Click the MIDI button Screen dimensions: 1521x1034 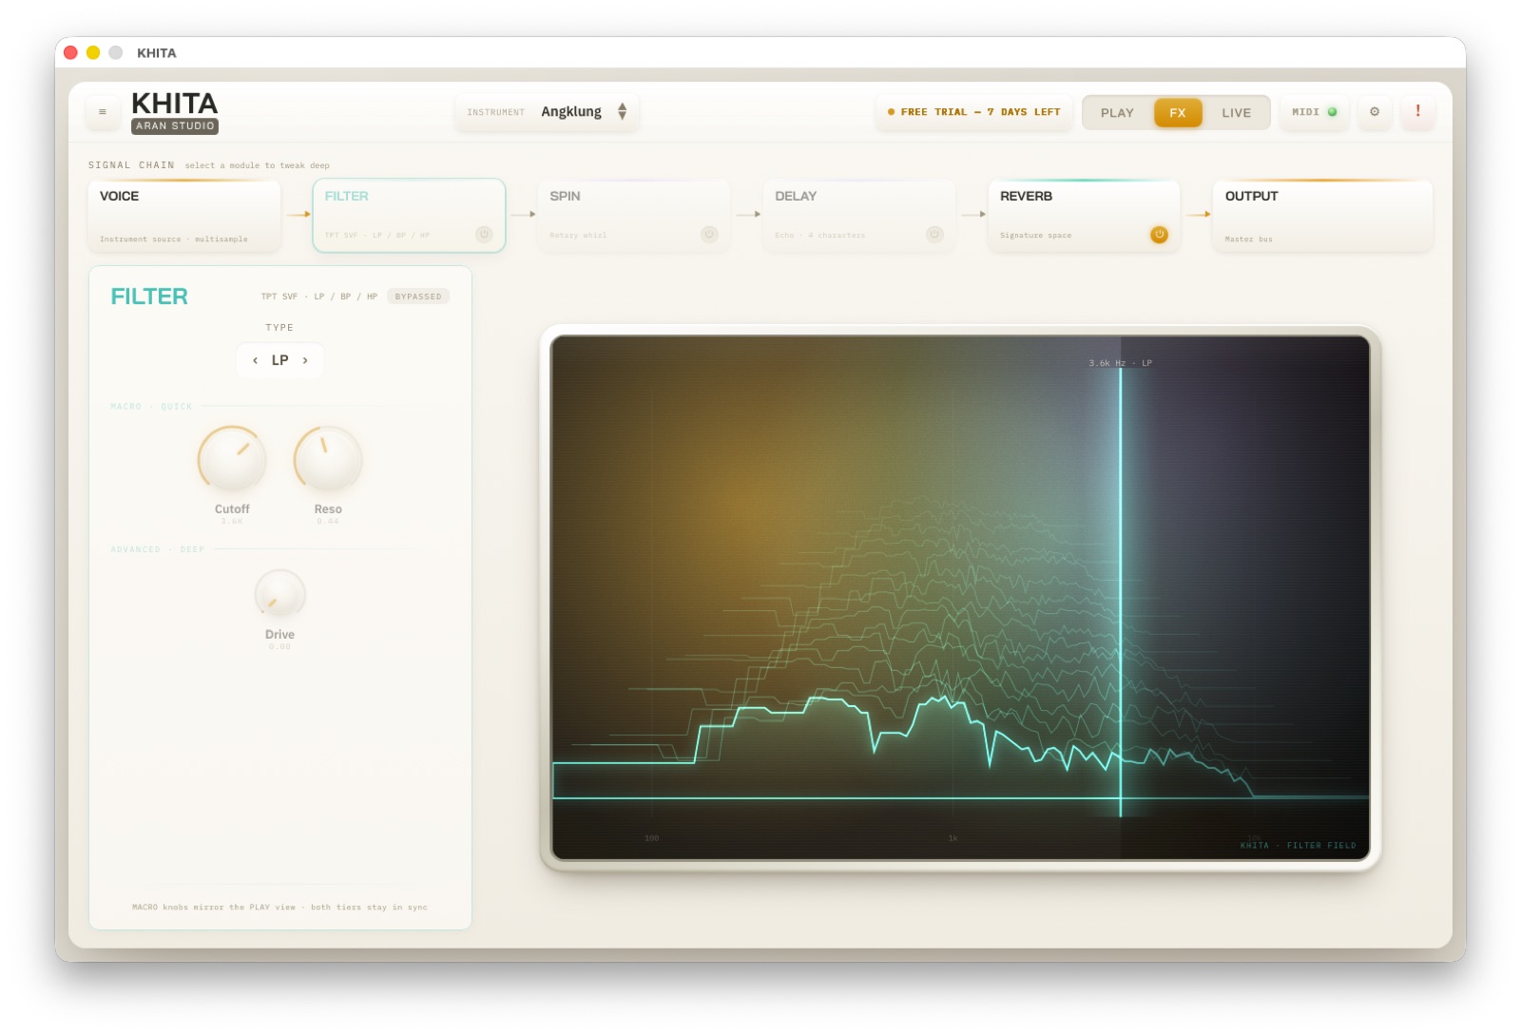point(1314,112)
